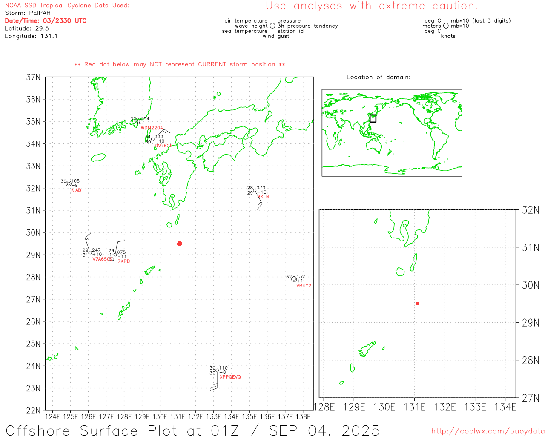Select the V7A6503 station circle marker
This screenshot has width=545, height=436.
tap(90, 253)
